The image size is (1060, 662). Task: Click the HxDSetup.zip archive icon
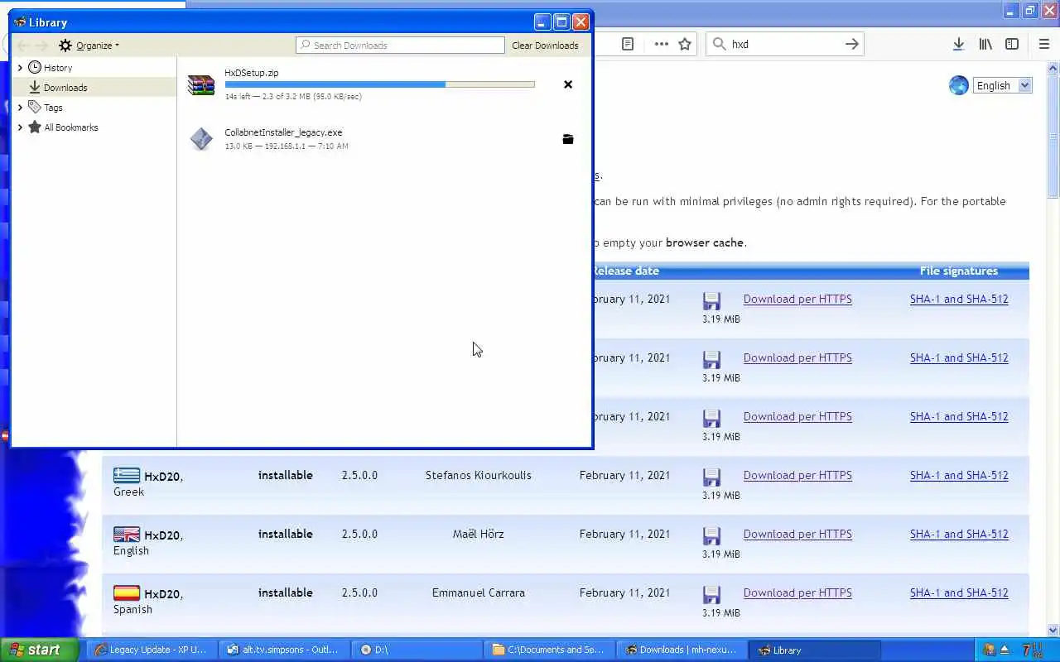tap(201, 84)
